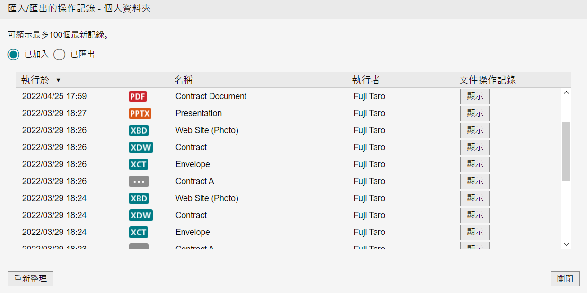The width and height of the screenshot is (587, 293).
Task: Click the 執行者 column header
Action: coord(366,80)
